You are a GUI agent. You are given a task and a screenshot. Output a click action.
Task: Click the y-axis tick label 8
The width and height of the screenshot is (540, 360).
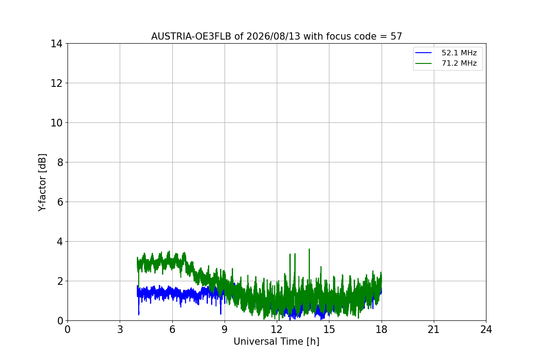(x=59, y=162)
